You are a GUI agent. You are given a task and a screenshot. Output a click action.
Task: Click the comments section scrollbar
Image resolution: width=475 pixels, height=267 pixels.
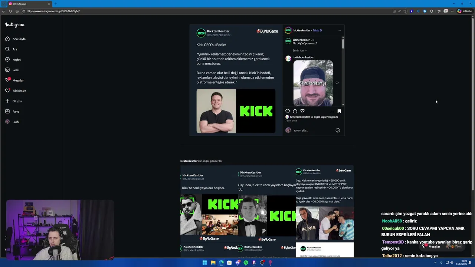tap(343, 44)
